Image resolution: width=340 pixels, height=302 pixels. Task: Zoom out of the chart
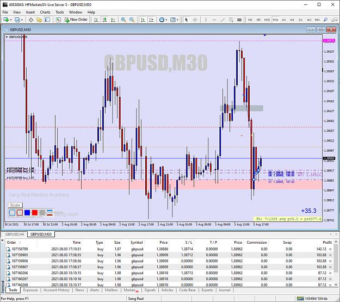point(132,20)
